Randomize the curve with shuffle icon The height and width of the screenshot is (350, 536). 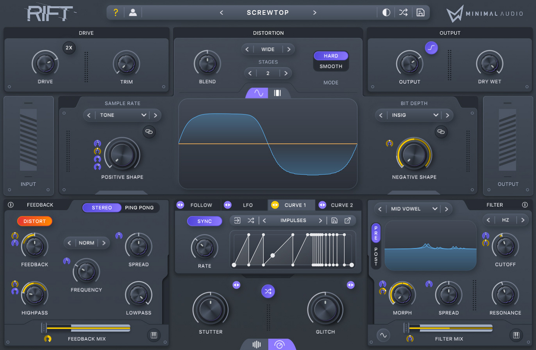click(x=251, y=221)
